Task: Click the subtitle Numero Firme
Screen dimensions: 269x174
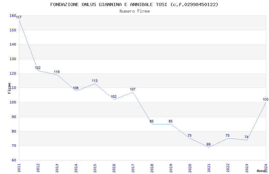Action: click(x=135, y=11)
